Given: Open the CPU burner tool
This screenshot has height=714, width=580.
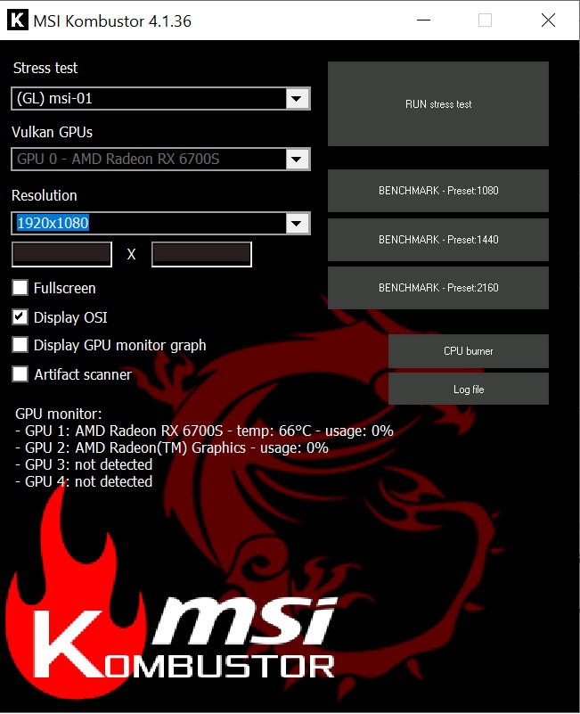Looking at the screenshot, I should (x=468, y=351).
